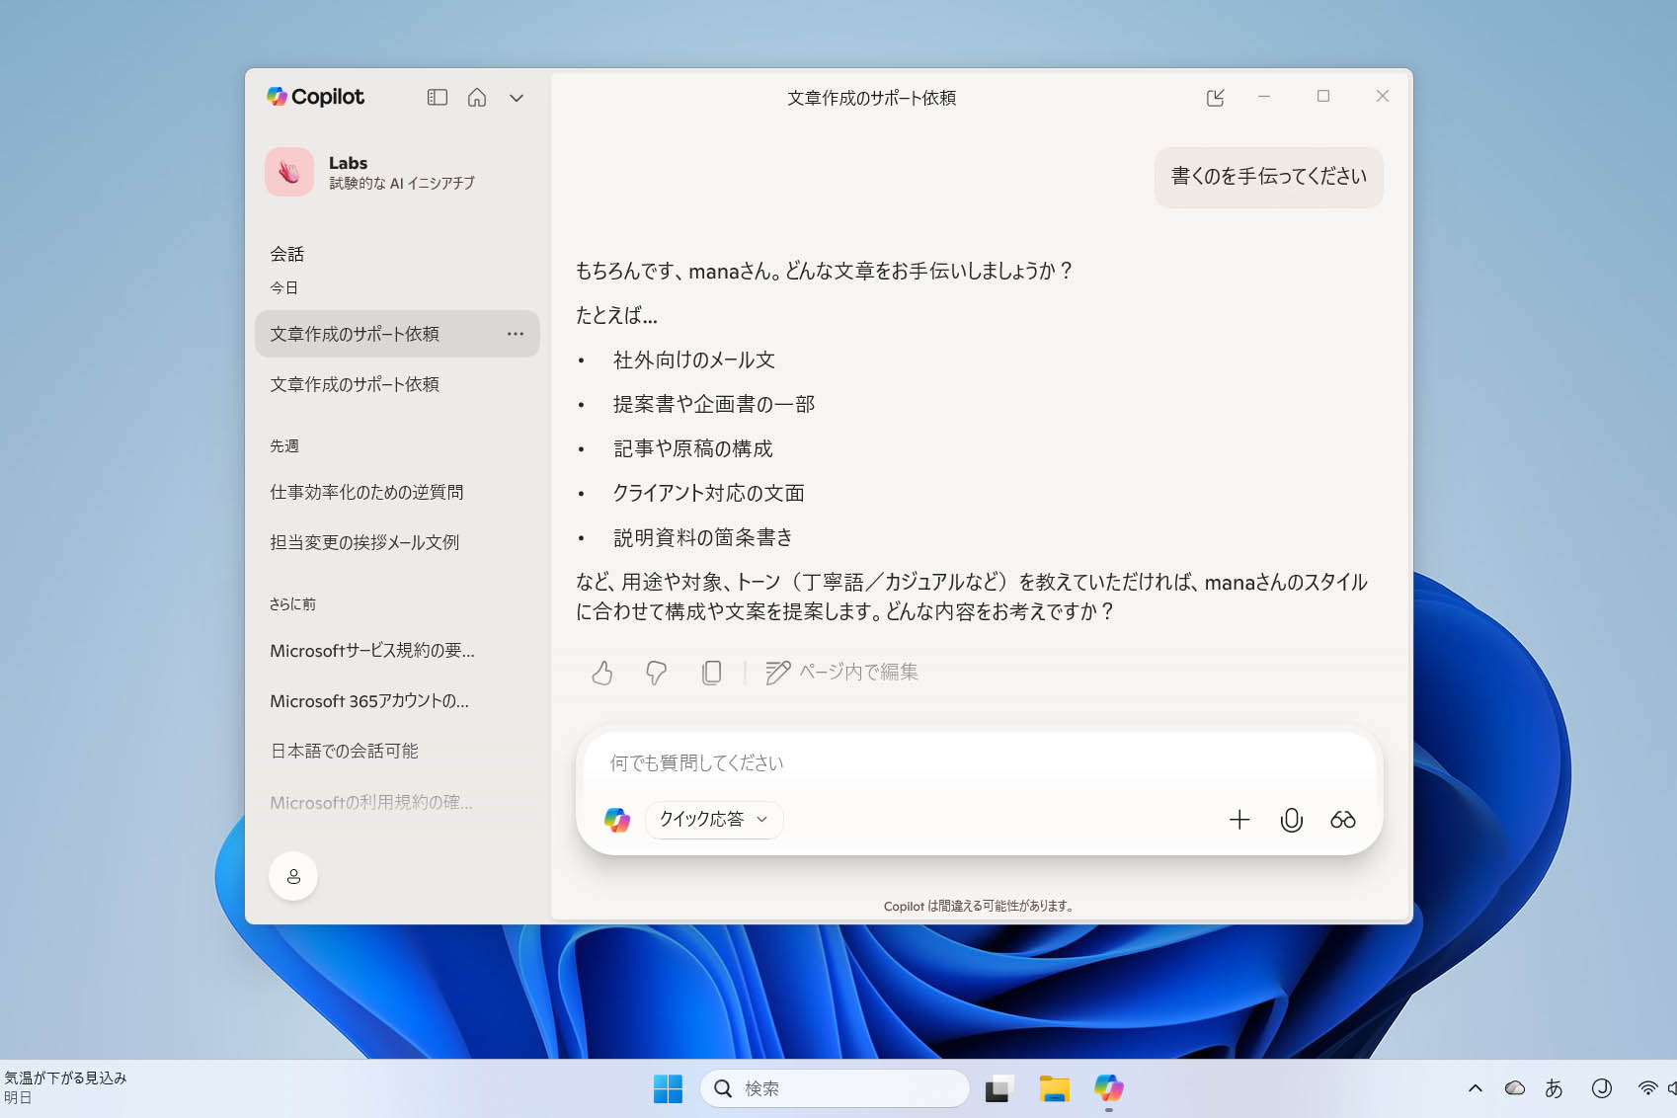1677x1118 pixels.
Task: Go to Copilot home with the house icon
Action: pyautogui.click(x=477, y=97)
